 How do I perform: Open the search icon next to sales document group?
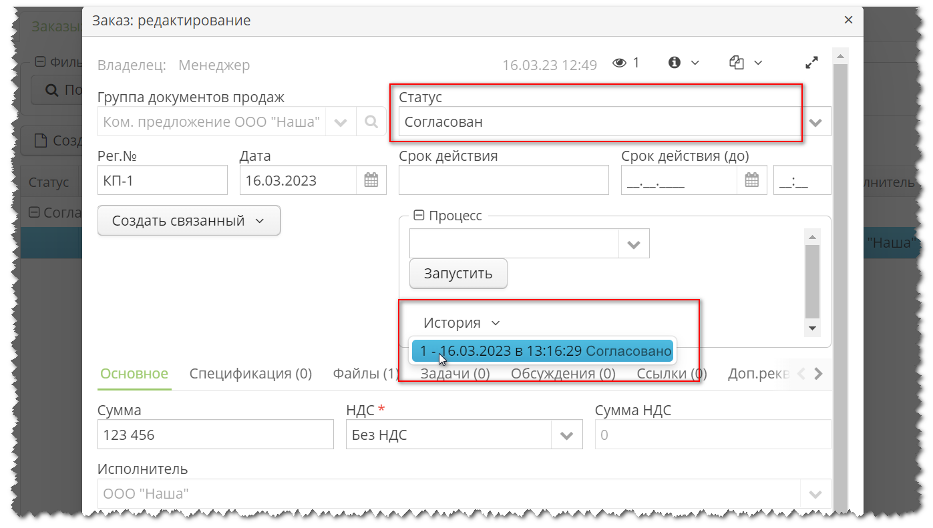pos(371,121)
